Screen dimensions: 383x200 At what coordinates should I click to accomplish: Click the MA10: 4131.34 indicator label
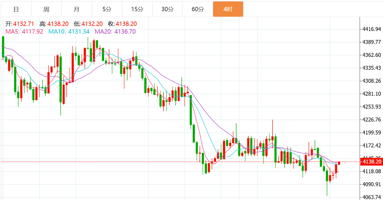[x=69, y=32]
